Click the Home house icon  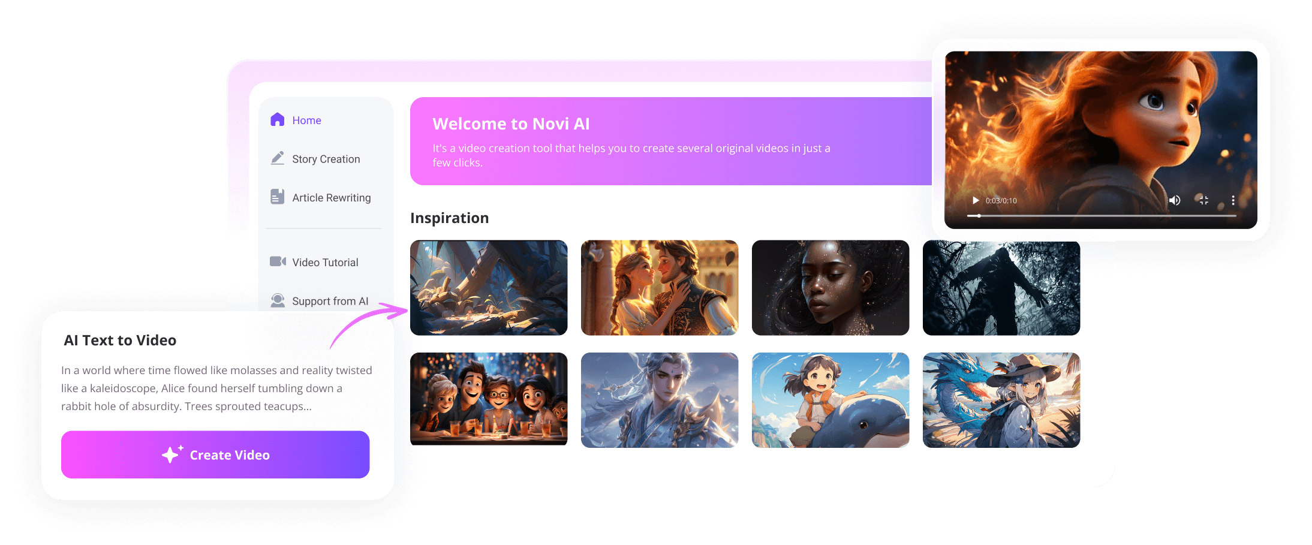277,120
